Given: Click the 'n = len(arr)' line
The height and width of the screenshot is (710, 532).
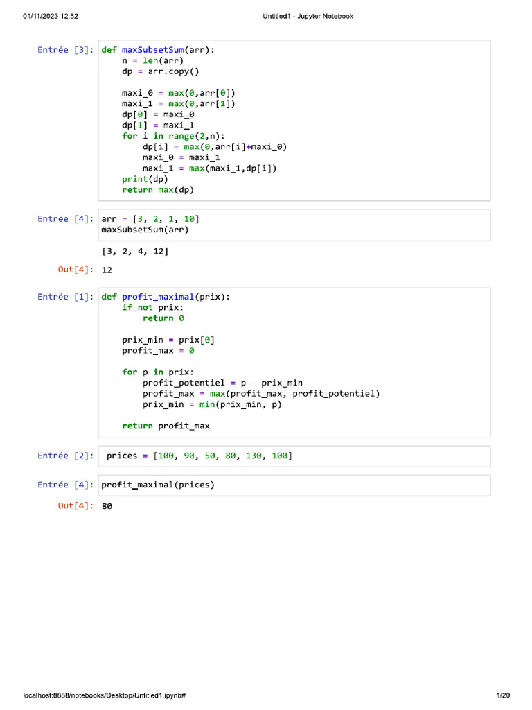Looking at the screenshot, I should click(x=152, y=61).
